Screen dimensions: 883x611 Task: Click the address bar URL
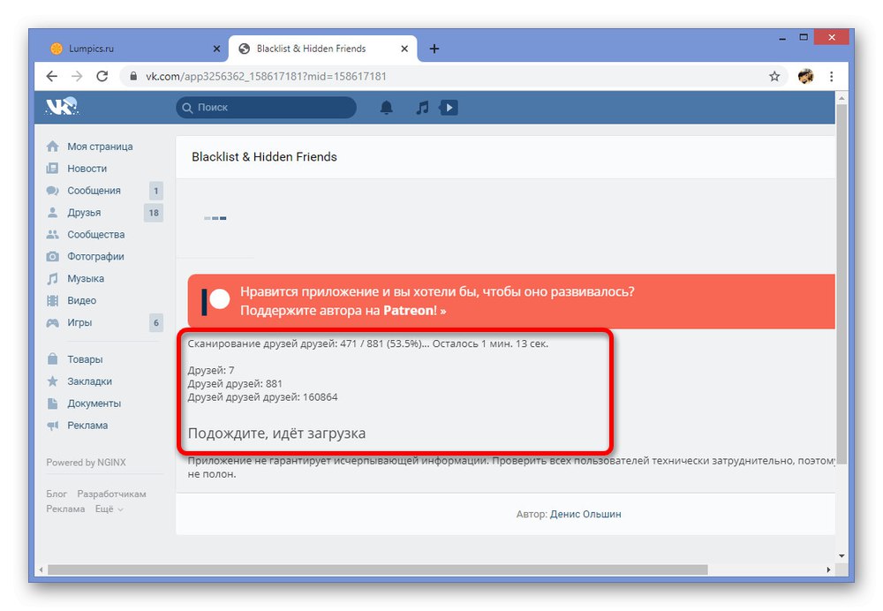click(266, 76)
